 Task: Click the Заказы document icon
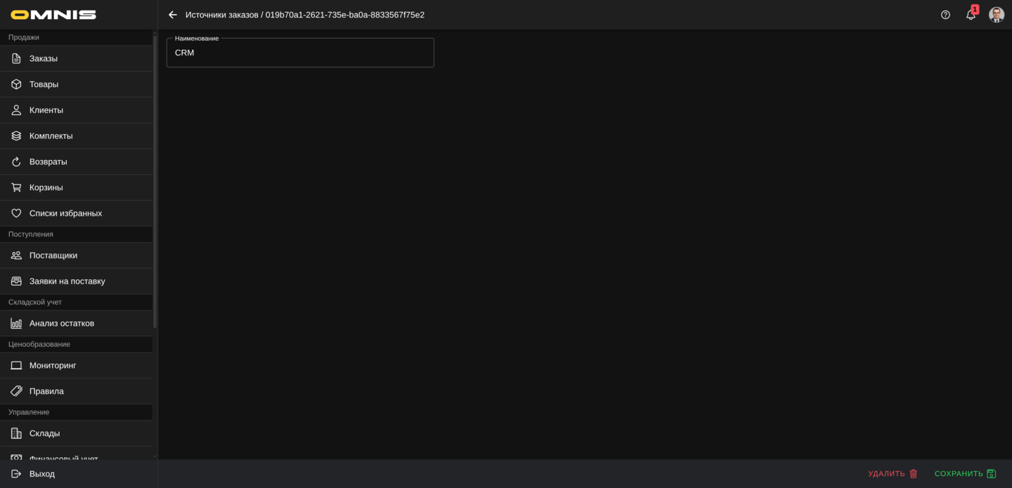click(x=16, y=58)
